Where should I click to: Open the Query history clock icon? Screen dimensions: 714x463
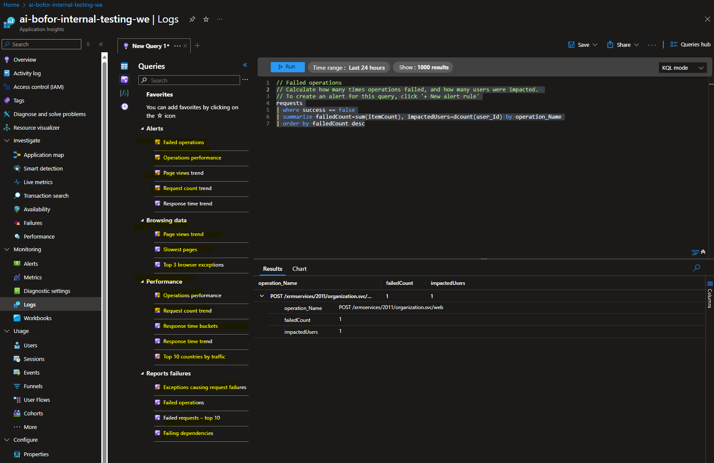(x=124, y=106)
